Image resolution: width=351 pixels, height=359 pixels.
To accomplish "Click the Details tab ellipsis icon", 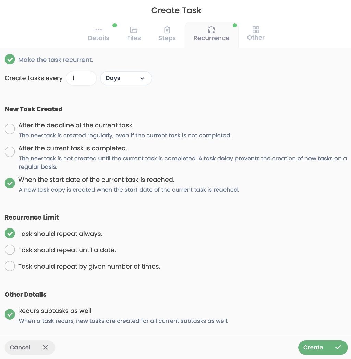I will [98, 30].
